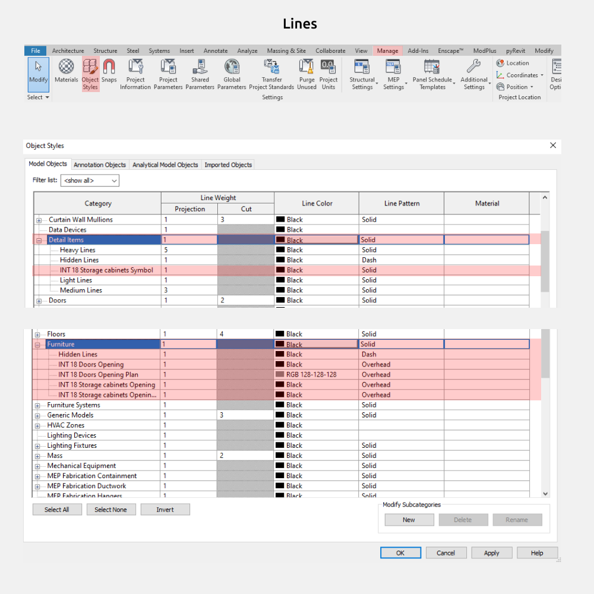Open the Manage ribbon tab
The height and width of the screenshot is (594, 594).
click(387, 50)
